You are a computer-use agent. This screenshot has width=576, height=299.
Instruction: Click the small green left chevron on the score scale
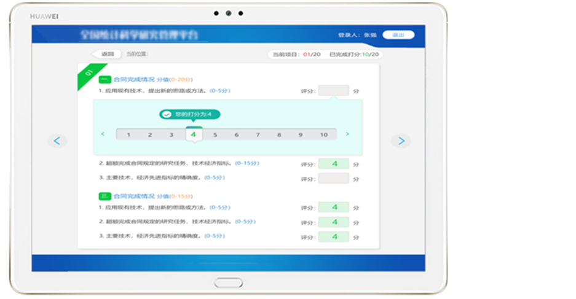tap(103, 134)
